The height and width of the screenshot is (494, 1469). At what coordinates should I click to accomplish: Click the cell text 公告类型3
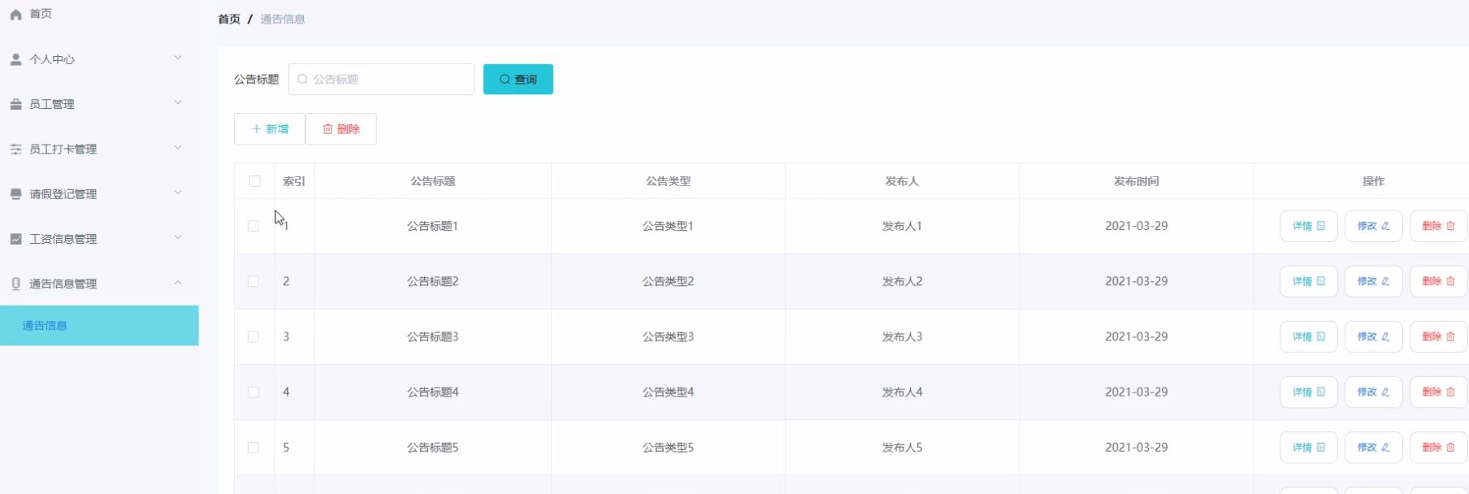668,336
